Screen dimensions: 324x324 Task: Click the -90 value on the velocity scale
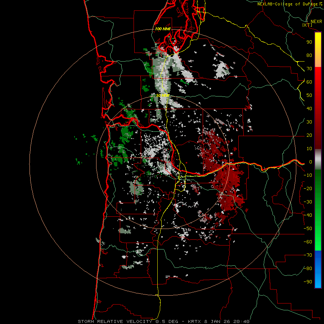click(308, 282)
